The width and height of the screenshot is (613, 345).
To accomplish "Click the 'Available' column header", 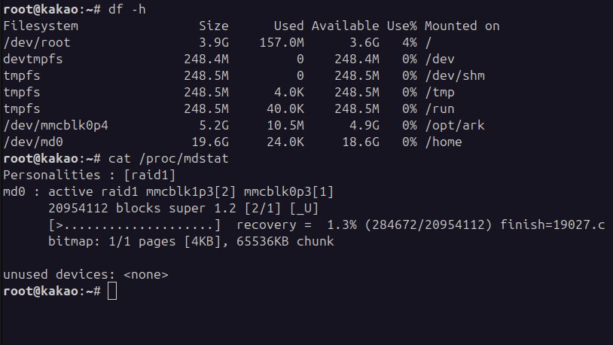I will (345, 26).
